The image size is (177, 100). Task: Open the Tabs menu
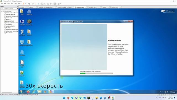coord(15,4)
